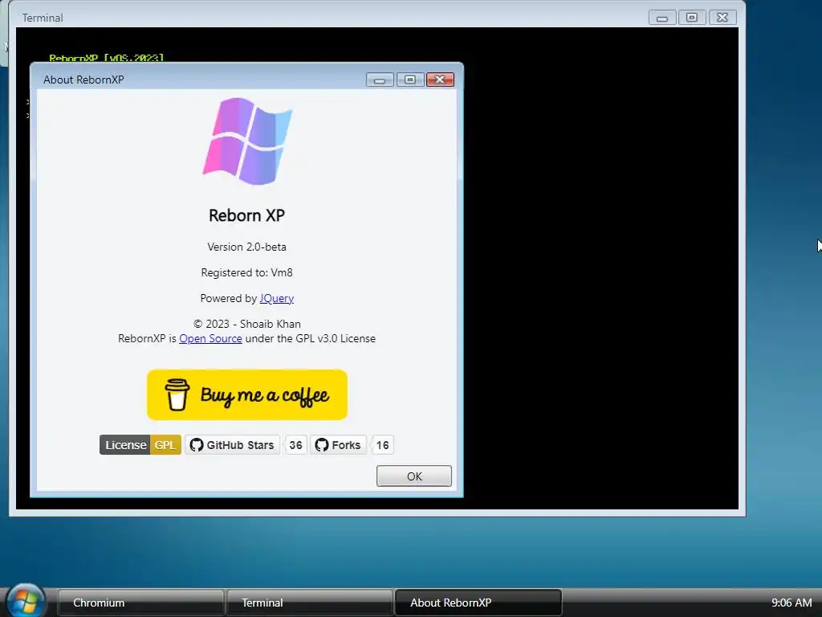The image size is (822, 617).
Task: Open the JQuery link
Action: coord(276,298)
